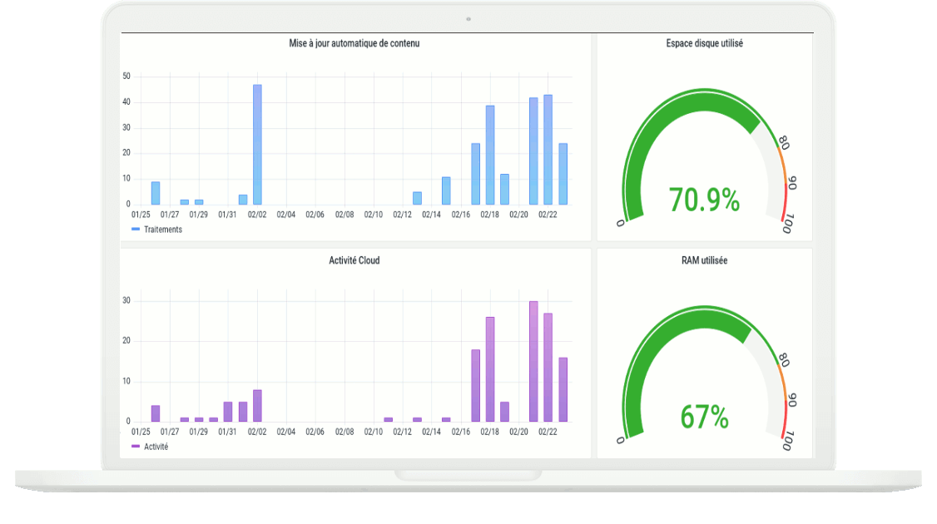Click the 02/10 label on the update chart axis
This screenshot has height=524, width=937.
point(374,215)
